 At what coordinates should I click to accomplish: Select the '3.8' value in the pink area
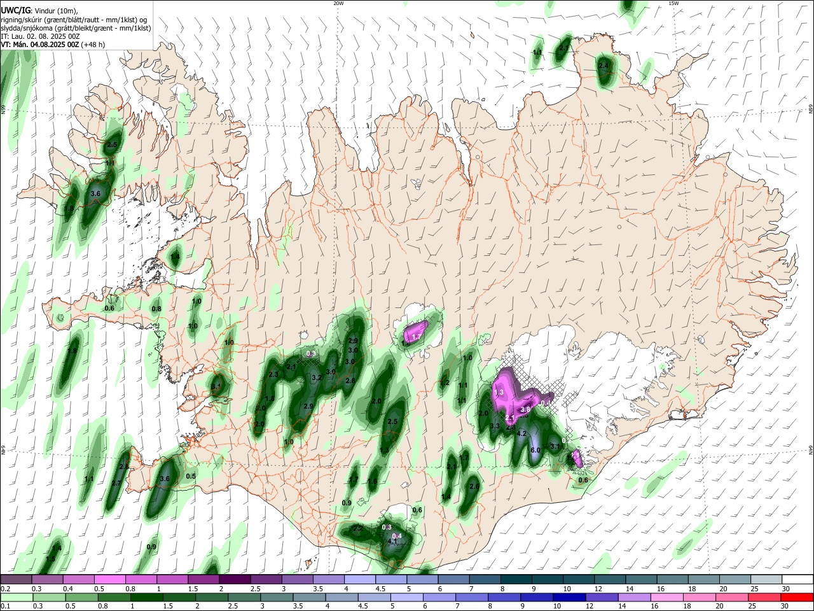click(525, 410)
